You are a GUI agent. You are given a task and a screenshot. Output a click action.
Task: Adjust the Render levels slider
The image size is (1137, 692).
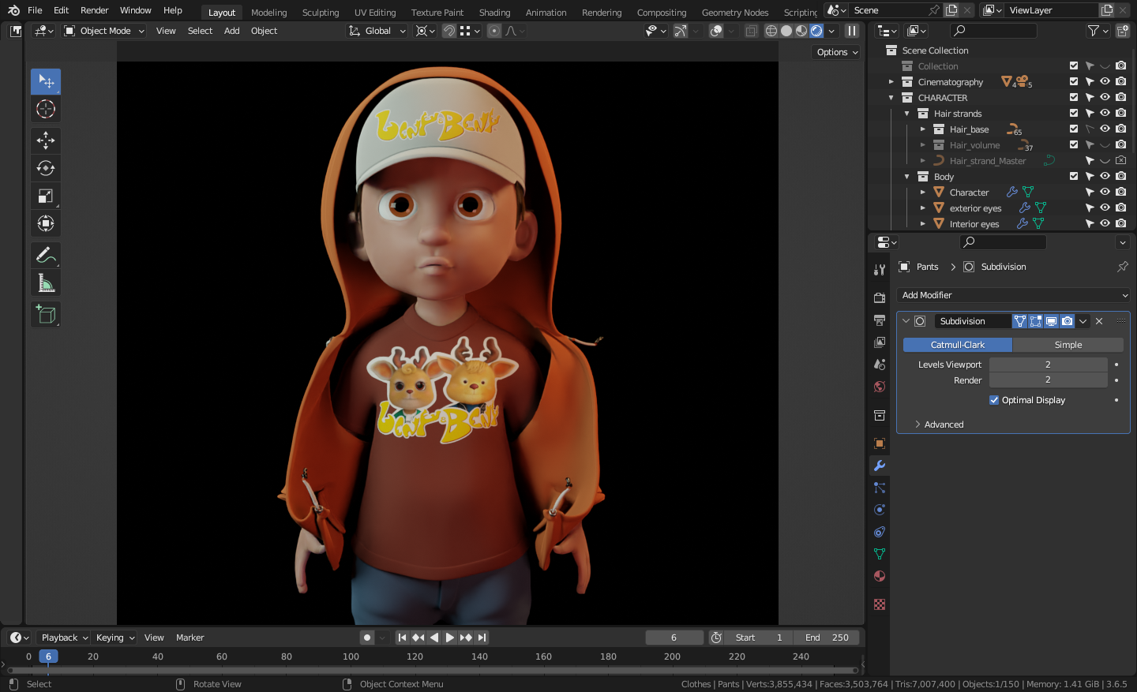1049,380
